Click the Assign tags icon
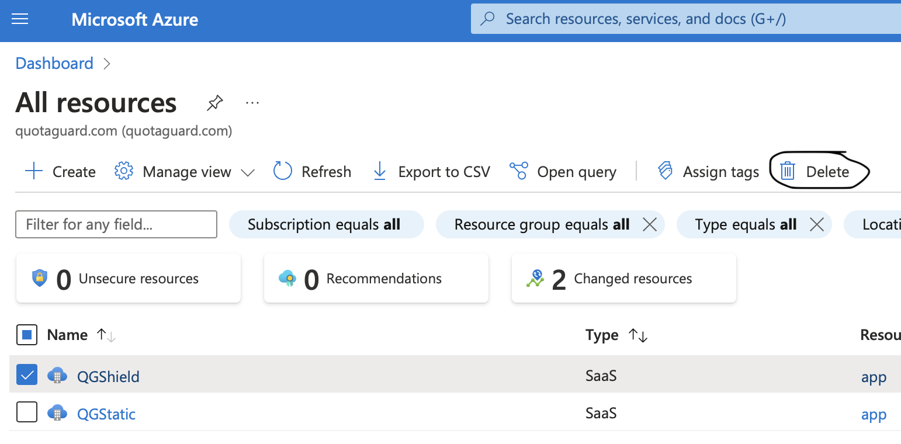 (x=665, y=172)
